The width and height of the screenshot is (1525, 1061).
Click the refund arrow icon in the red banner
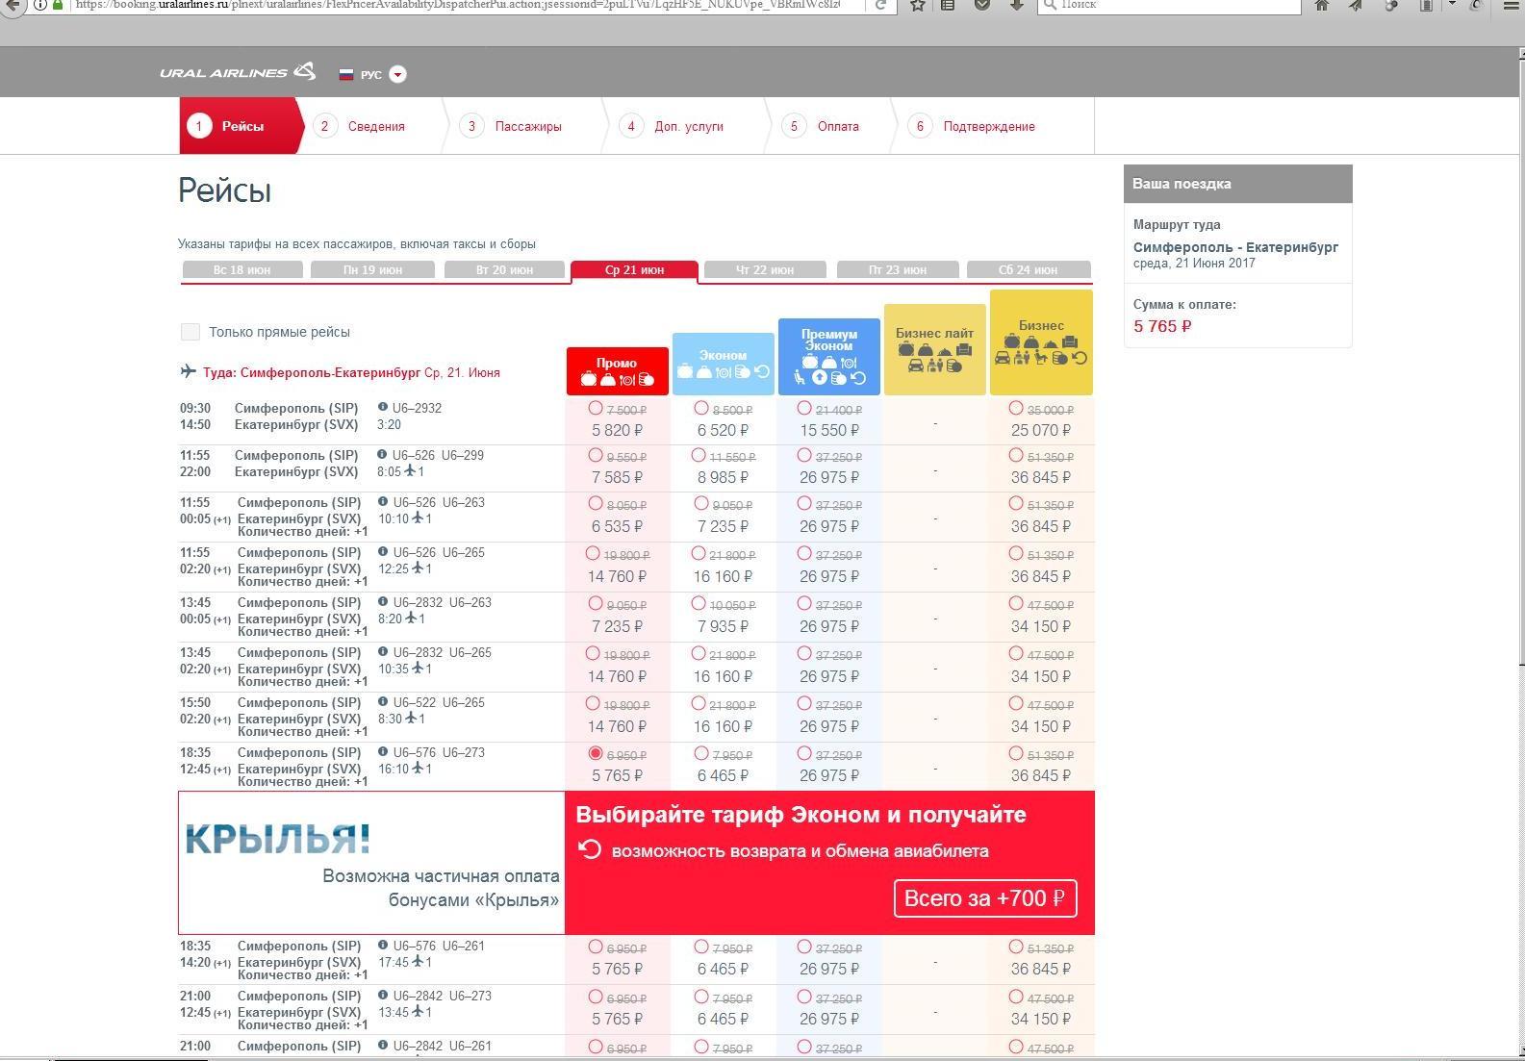[590, 849]
